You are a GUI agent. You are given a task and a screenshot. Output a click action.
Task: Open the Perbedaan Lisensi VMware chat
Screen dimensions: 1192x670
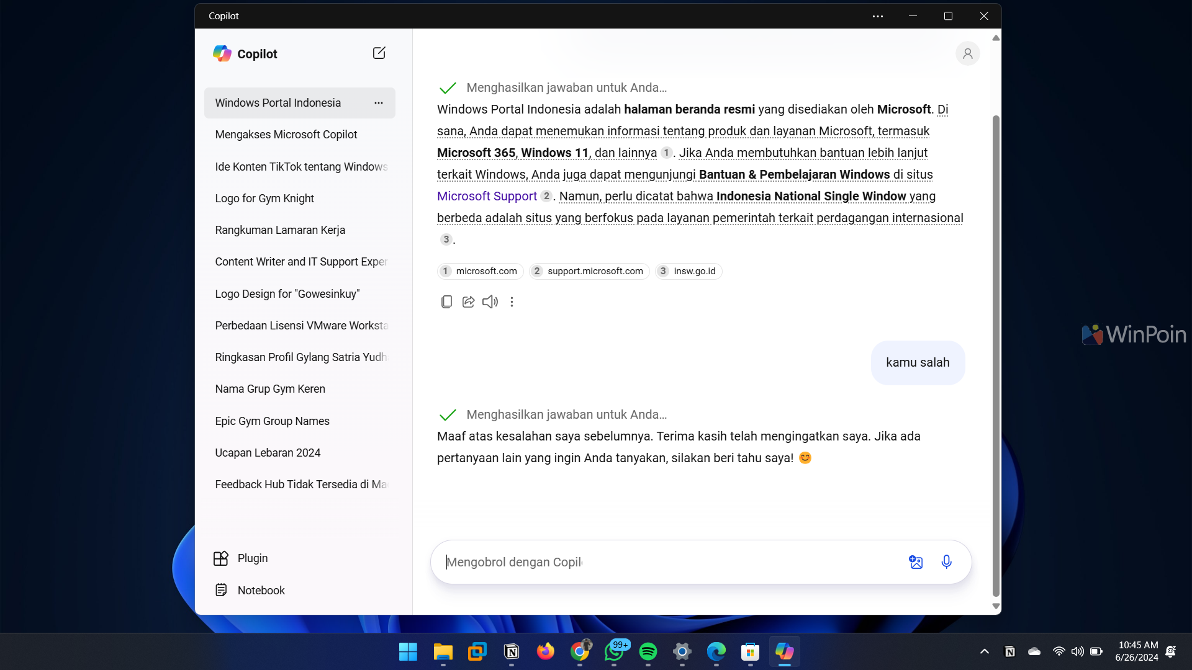tap(300, 326)
